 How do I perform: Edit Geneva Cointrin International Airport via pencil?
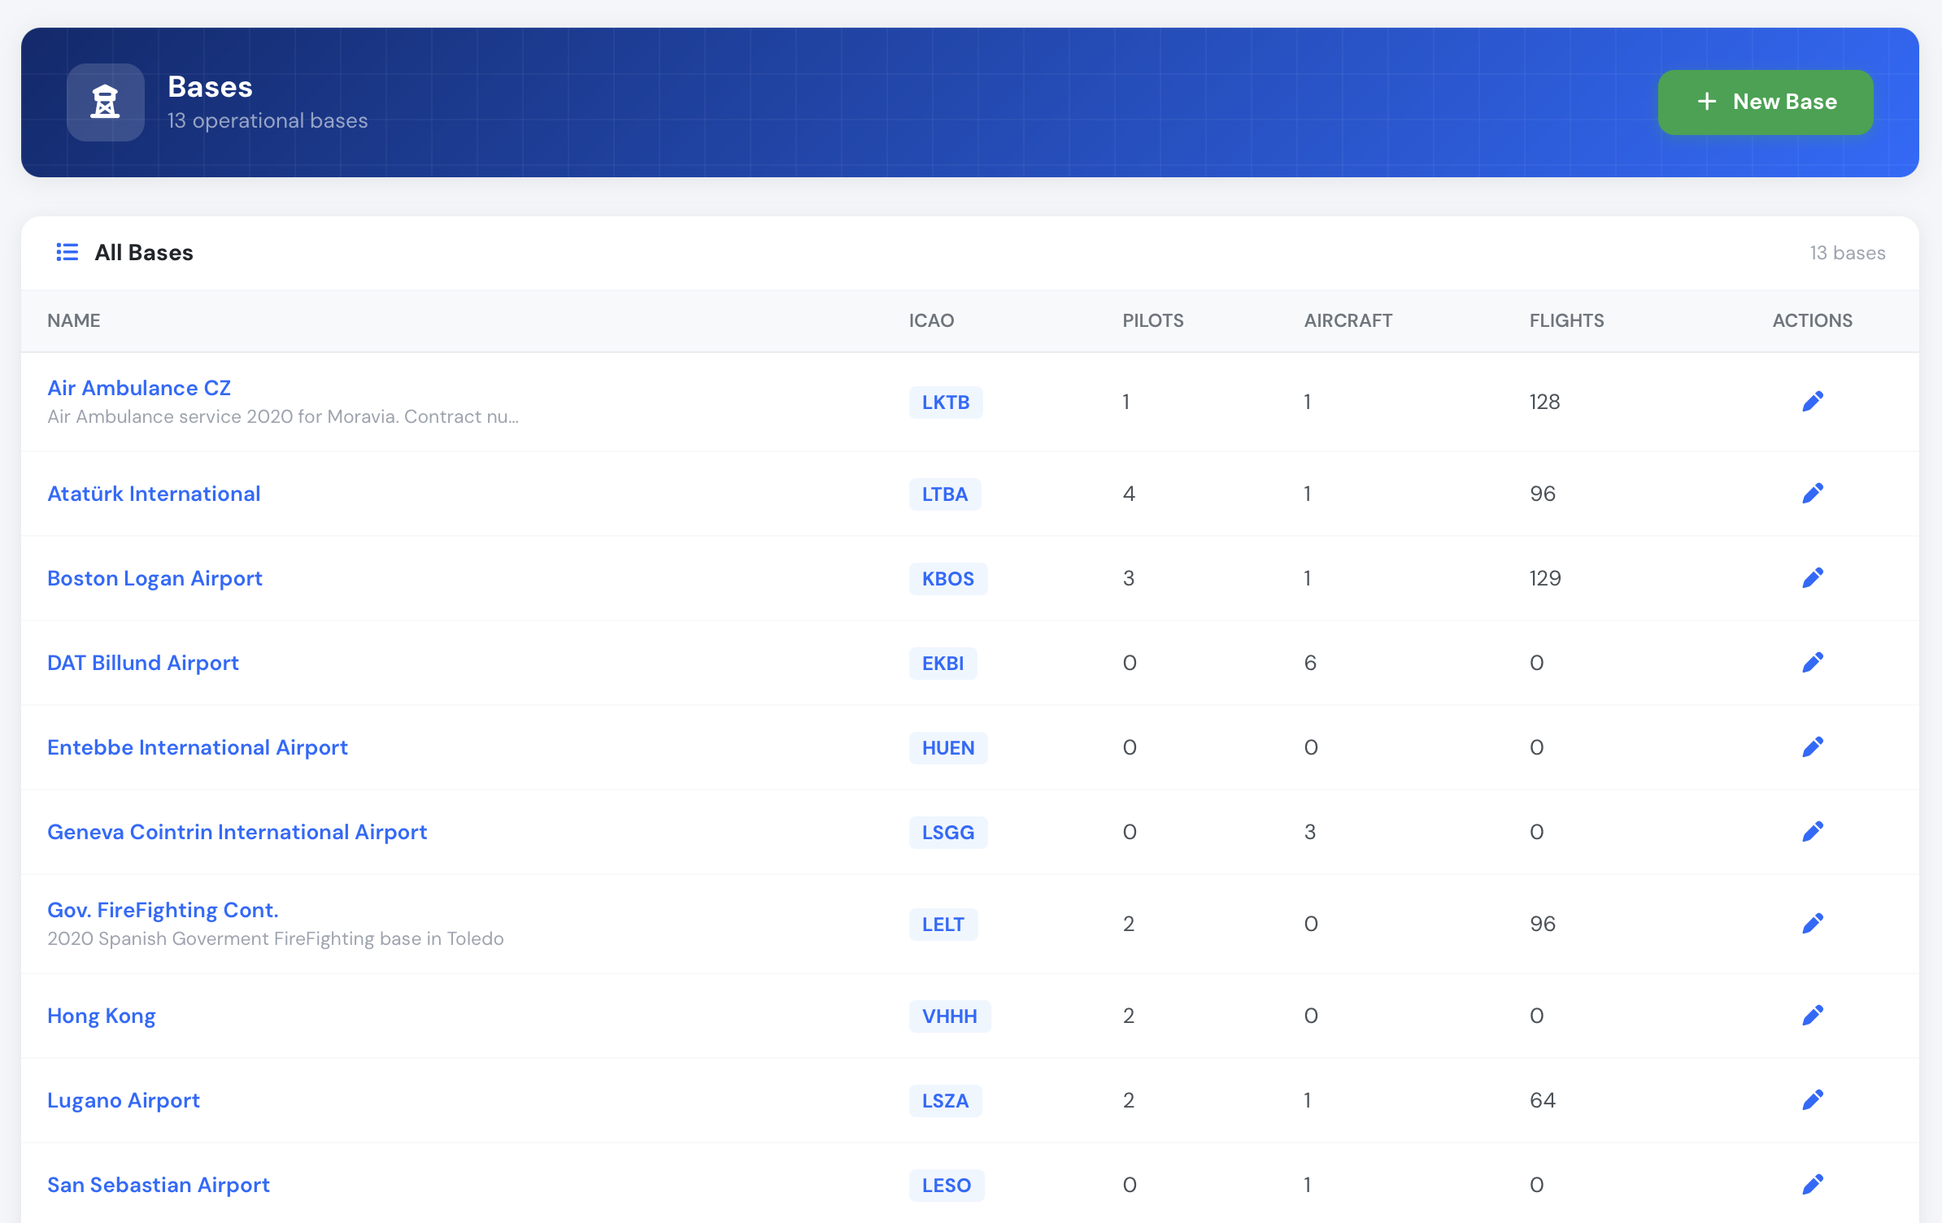(x=1812, y=832)
